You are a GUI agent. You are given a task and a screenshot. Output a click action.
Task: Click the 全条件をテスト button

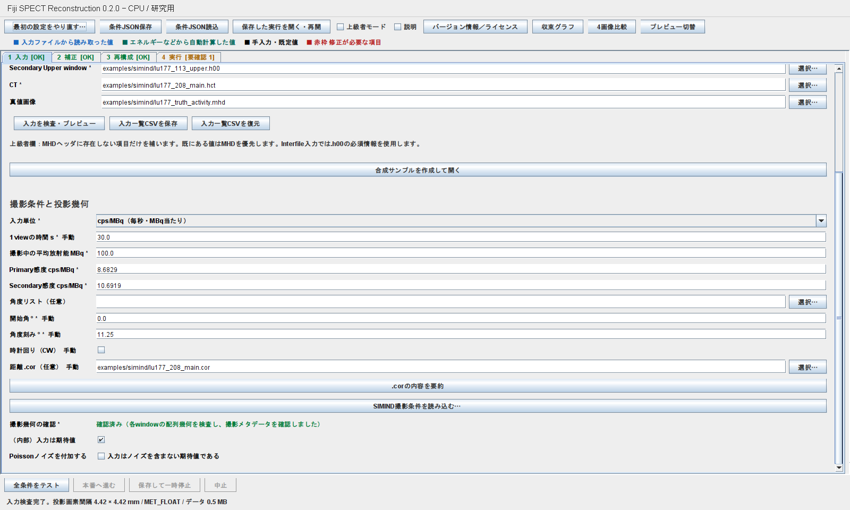click(x=37, y=485)
